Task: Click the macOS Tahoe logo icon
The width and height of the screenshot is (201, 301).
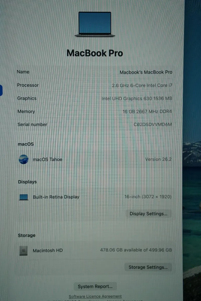Action: point(24,159)
